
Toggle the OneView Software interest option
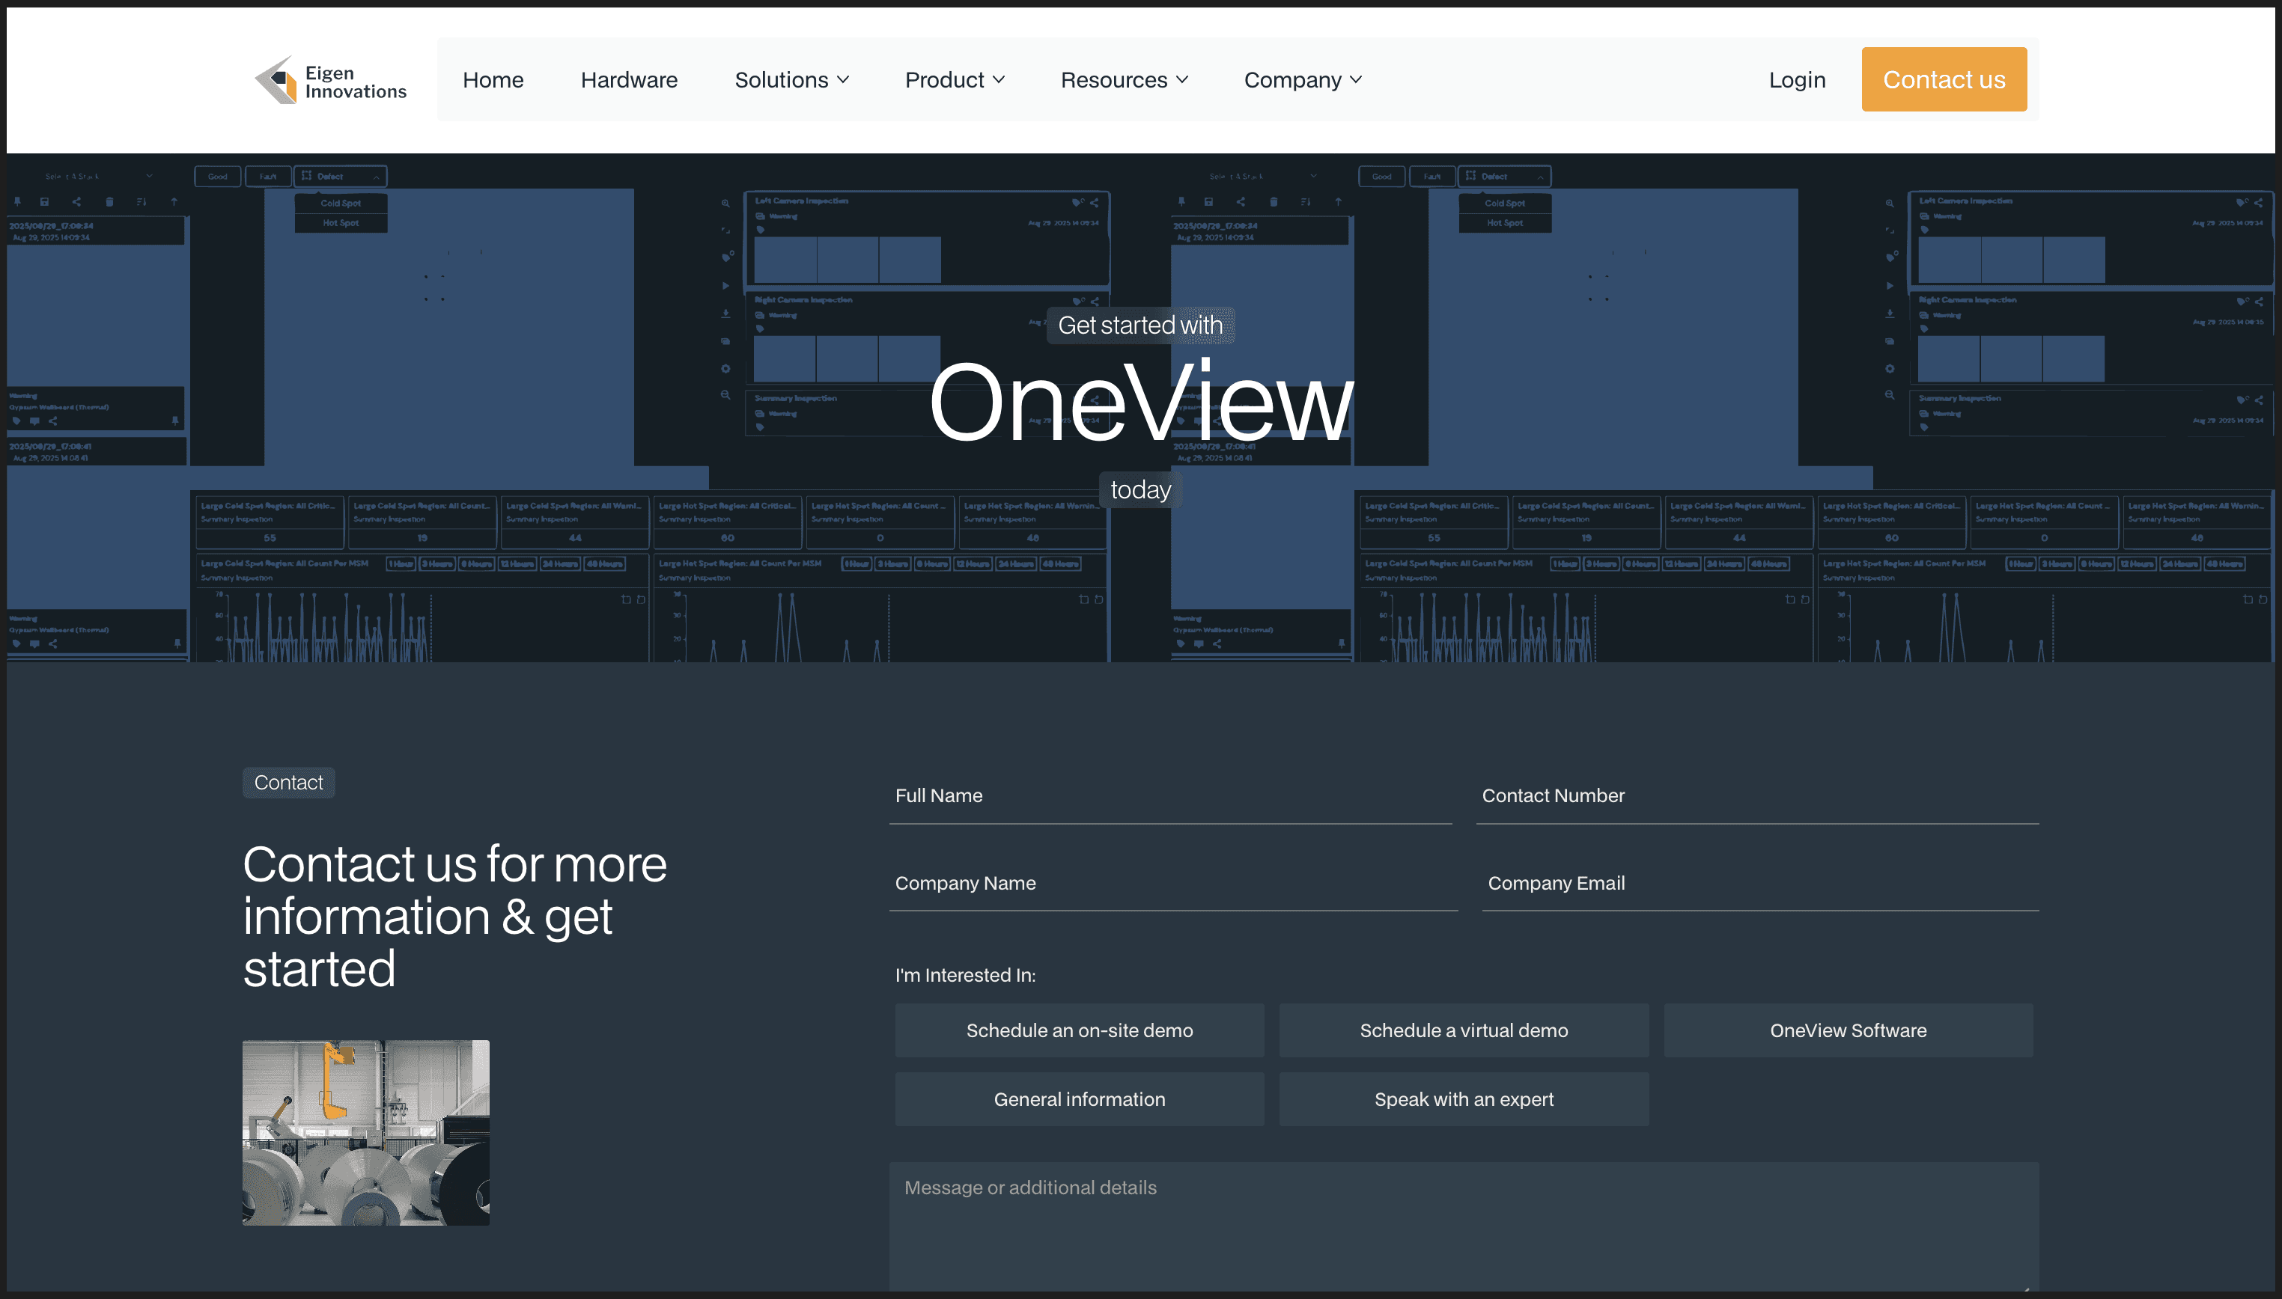coord(1847,1030)
